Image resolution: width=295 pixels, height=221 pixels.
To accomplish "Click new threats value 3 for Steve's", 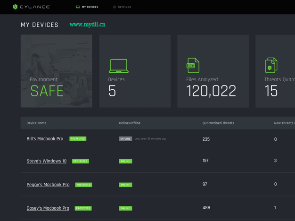I will coord(275,161).
